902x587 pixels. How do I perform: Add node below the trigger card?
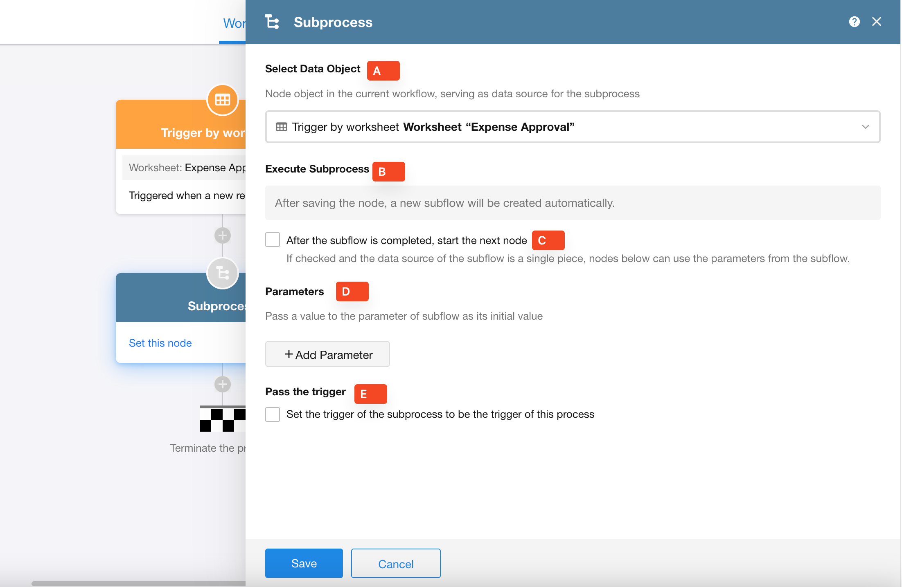click(222, 235)
